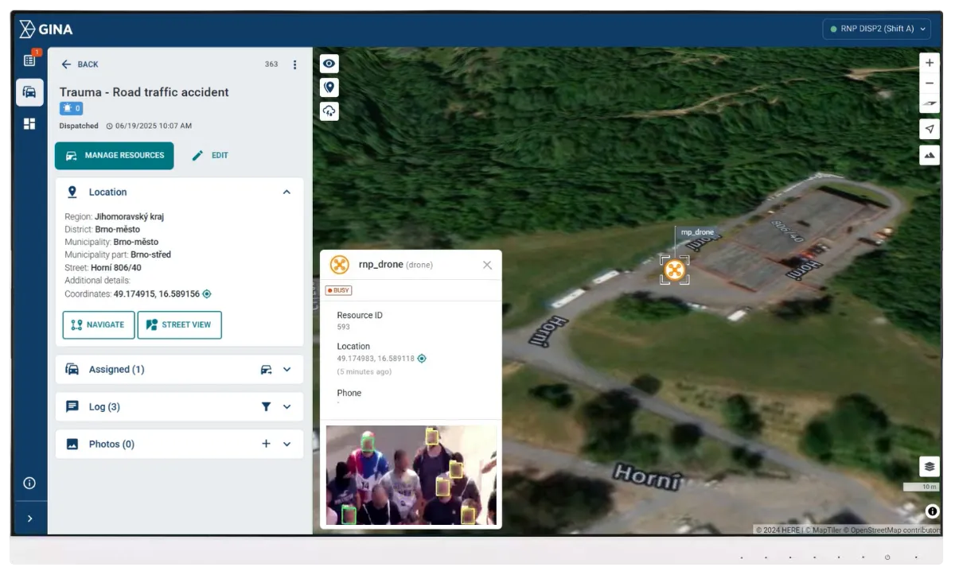Click the terrain mountains icon on right toolbar

(x=930, y=154)
